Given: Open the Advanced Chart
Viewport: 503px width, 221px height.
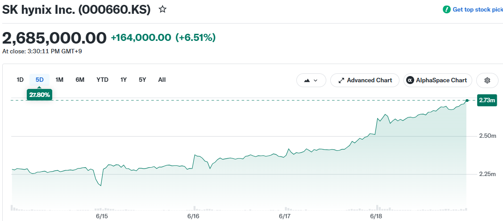Looking at the screenshot, I should (x=365, y=80).
